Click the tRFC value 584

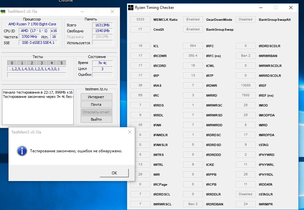[193, 46]
